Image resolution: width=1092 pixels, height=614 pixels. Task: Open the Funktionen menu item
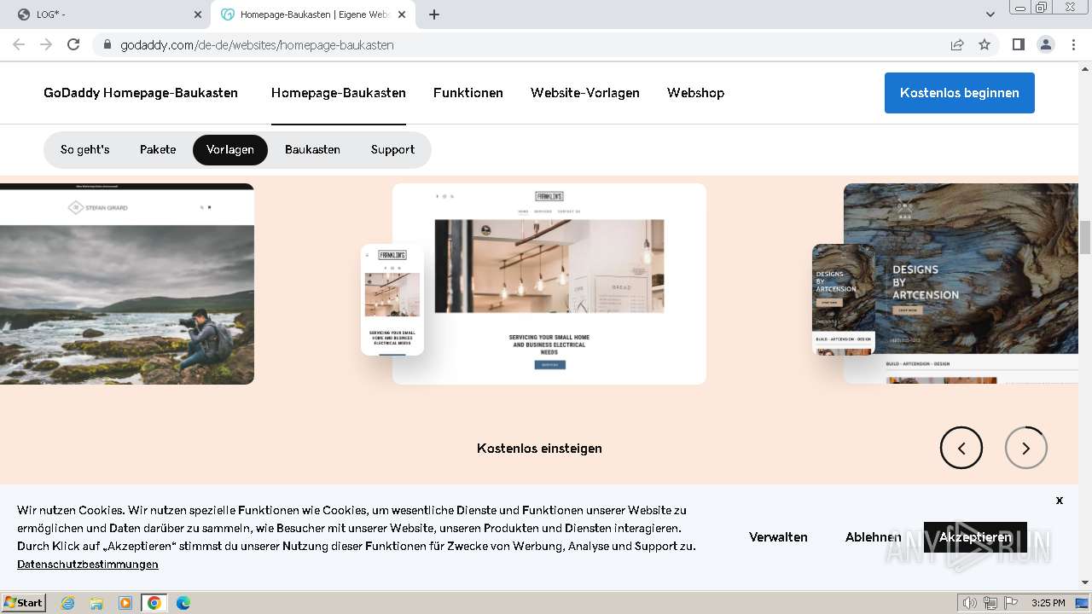coord(468,93)
